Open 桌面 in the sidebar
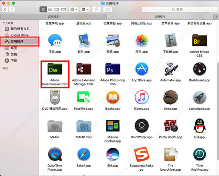The height and width of the screenshot is (176, 219). (x=11, y=48)
